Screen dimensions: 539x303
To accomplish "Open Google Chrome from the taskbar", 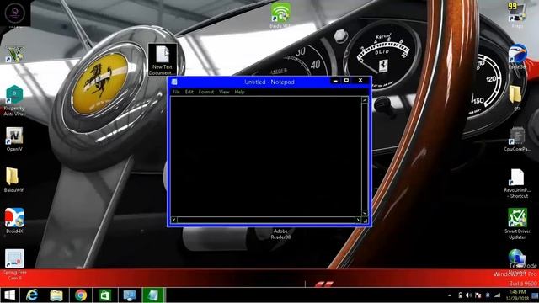I will [x=81, y=295].
